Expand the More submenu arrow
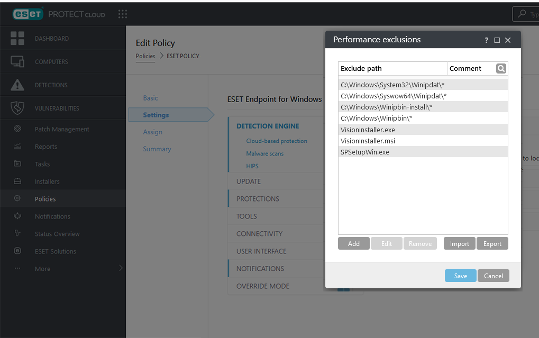The image size is (539, 338). point(121,268)
